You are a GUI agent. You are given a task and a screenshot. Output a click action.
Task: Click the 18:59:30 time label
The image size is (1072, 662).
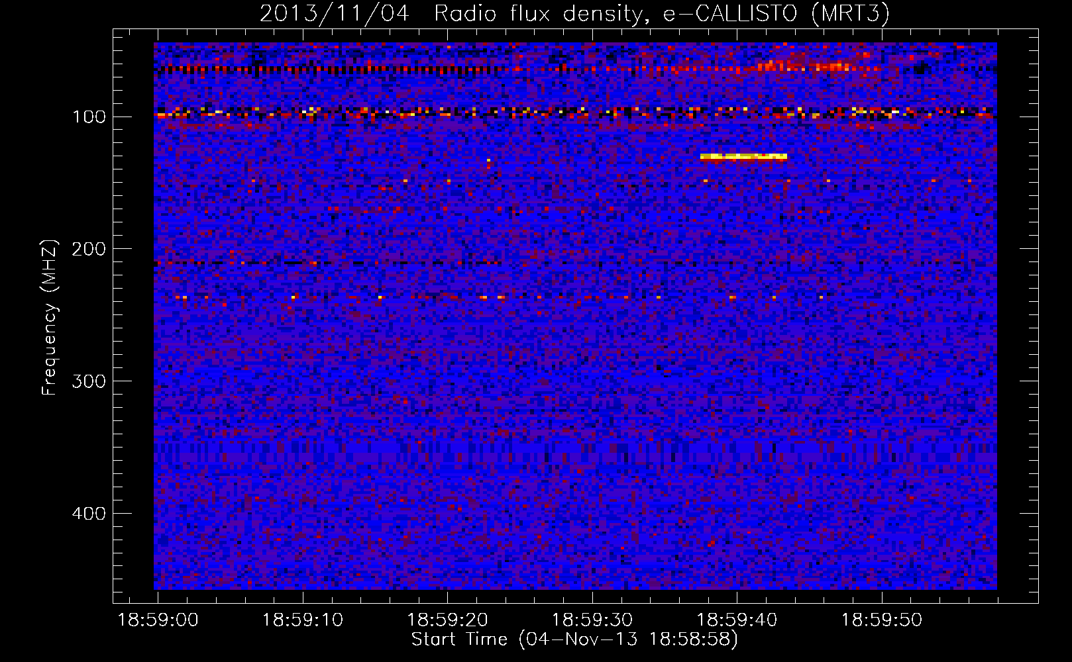(592, 620)
